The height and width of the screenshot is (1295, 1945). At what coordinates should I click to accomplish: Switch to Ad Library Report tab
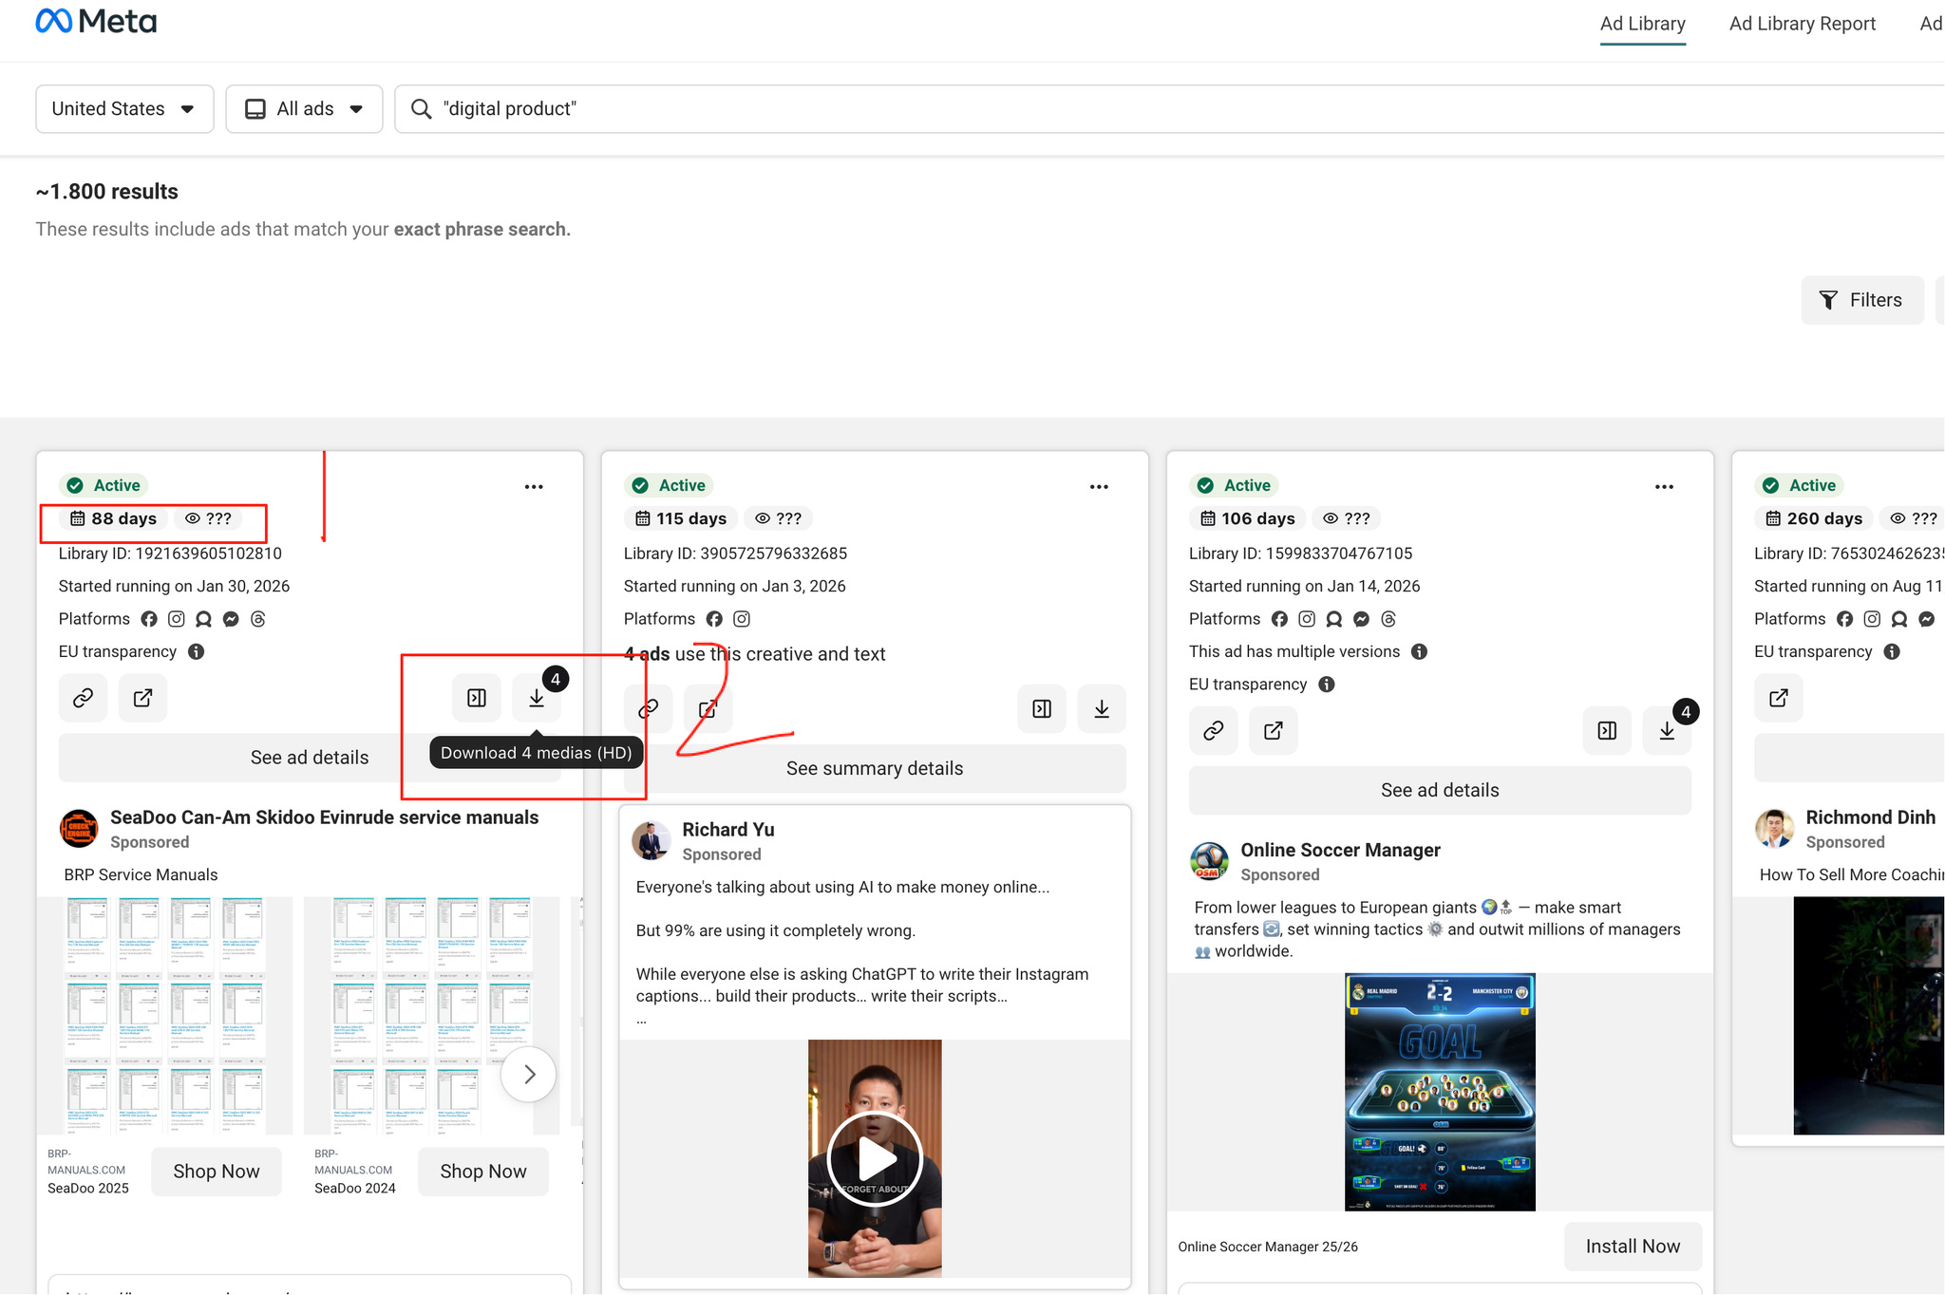click(1802, 24)
